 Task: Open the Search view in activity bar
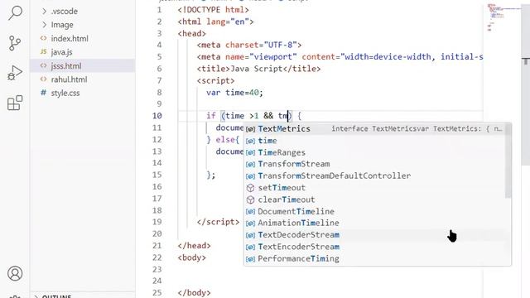coord(15,13)
